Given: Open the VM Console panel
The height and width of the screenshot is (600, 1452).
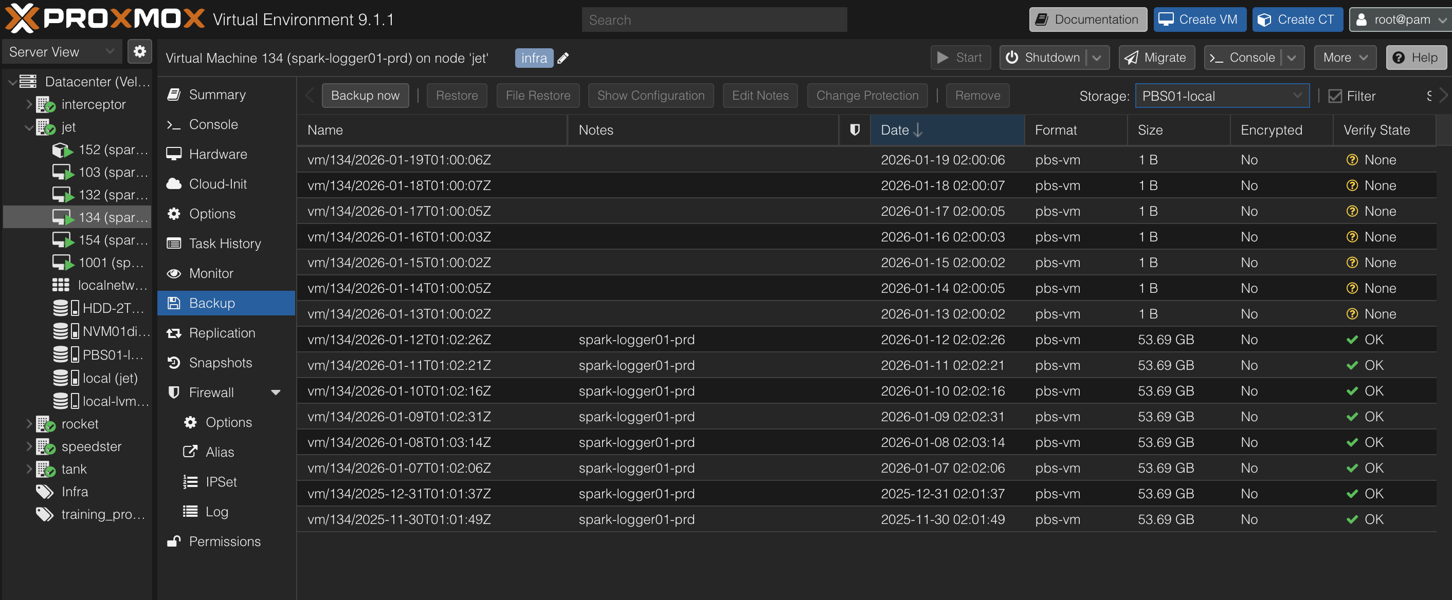Looking at the screenshot, I should coord(226,124).
